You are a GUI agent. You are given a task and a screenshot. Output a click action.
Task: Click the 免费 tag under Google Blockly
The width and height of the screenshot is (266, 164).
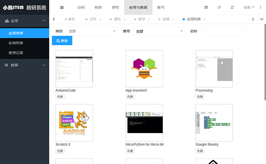[200, 151]
